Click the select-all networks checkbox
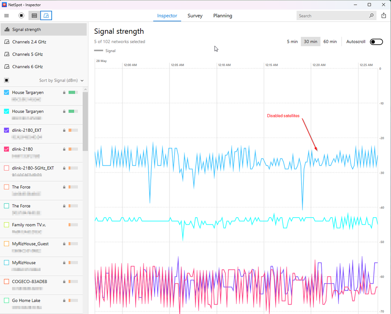 6,80
